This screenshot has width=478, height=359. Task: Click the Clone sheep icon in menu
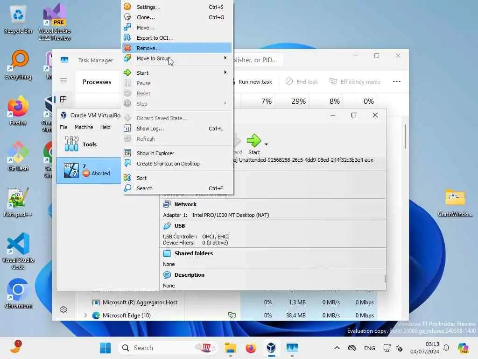(127, 17)
